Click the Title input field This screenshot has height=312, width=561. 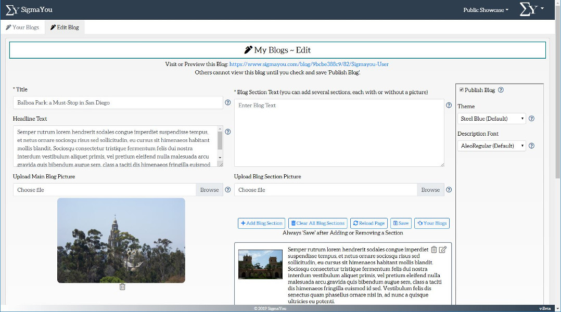click(x=118, y=102)
